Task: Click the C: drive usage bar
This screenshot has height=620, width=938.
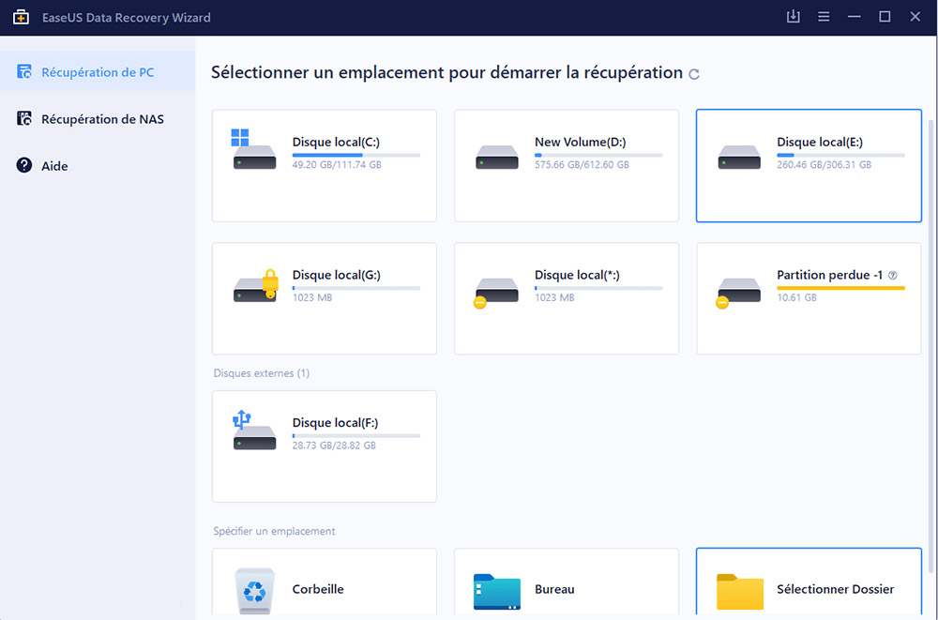Action: (356, 155)
